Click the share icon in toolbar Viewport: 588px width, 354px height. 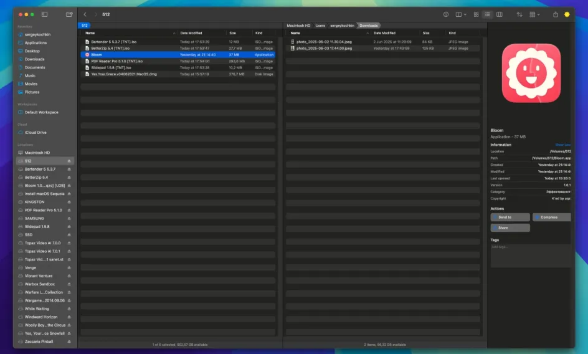click(x=556, y=14)
